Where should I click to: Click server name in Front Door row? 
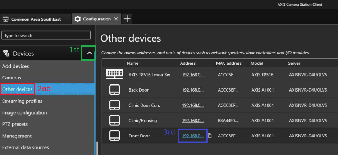(x=308, y=136)
